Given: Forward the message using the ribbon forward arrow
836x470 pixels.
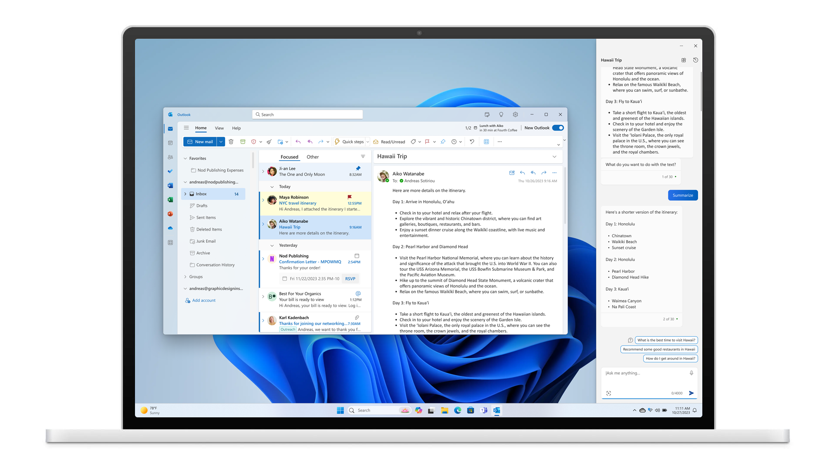Looking at the screenshot, I should pos(321,142).
